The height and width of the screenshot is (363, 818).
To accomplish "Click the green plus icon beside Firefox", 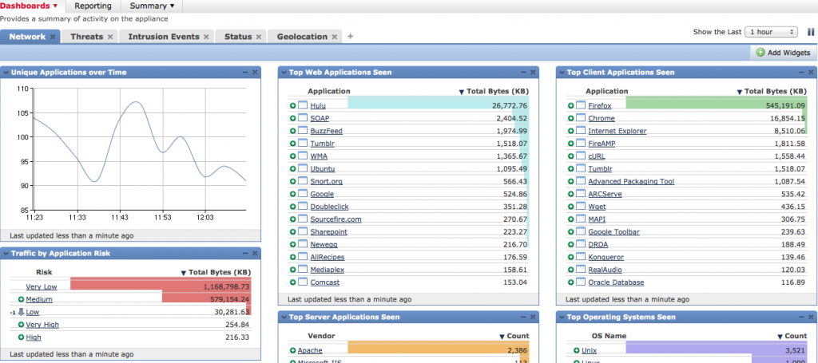I will point(570,105).
